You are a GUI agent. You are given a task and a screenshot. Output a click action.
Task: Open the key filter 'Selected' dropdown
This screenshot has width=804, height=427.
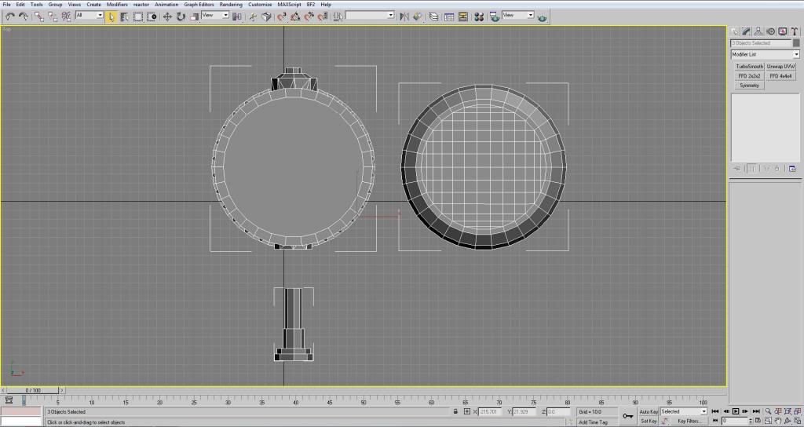(683, 411)
